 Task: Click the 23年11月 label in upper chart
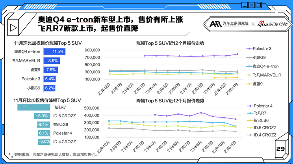click(x=232, y=89)
